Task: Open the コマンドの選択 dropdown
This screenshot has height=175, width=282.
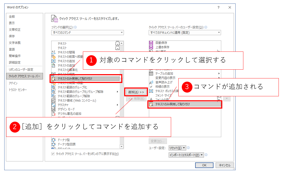Action: (x=87, y=33)
